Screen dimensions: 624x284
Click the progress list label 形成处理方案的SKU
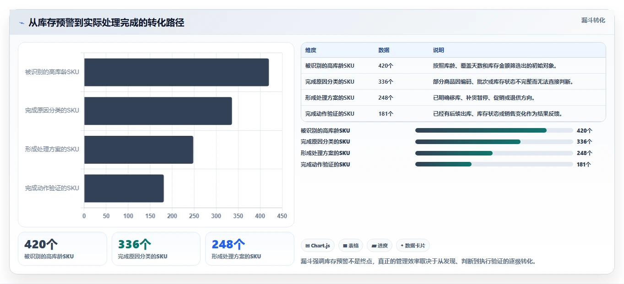tap(326, 153)
